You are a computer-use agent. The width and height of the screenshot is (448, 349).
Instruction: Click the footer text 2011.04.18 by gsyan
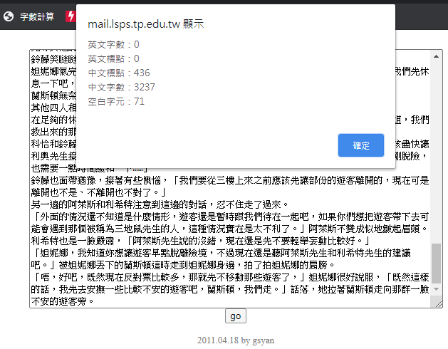coord(236,340)
